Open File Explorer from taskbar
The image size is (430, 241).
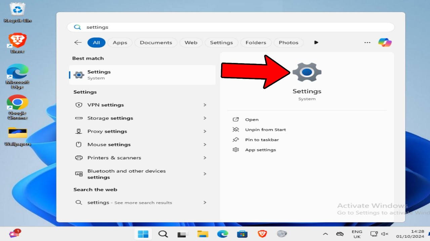click(x=203, y=234)
